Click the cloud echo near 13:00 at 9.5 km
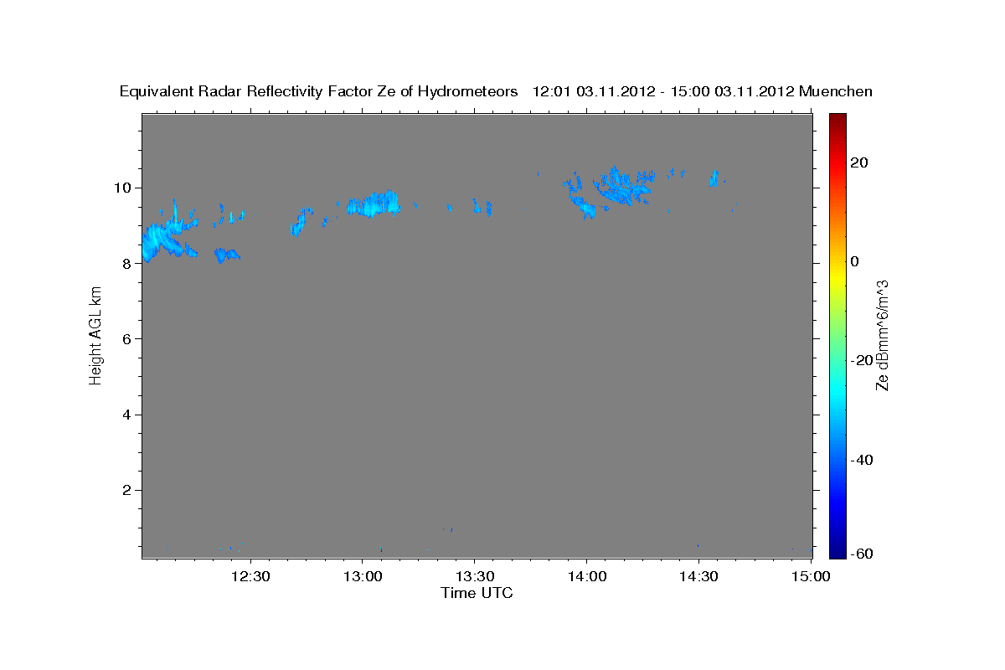The width and height of the screenshot is (1005, 670). point(373,204)
